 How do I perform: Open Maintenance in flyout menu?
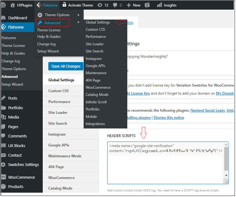(x=96, y=73)
